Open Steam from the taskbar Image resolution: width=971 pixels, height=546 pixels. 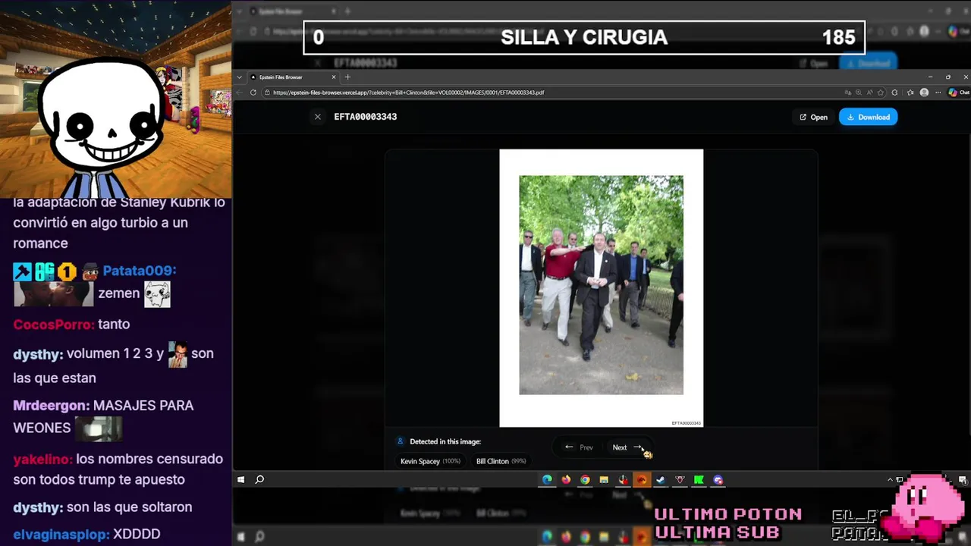[x=661, y=479]
